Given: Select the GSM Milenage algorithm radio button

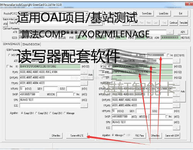Looking at the screenshot, I should tap(64, 113).
